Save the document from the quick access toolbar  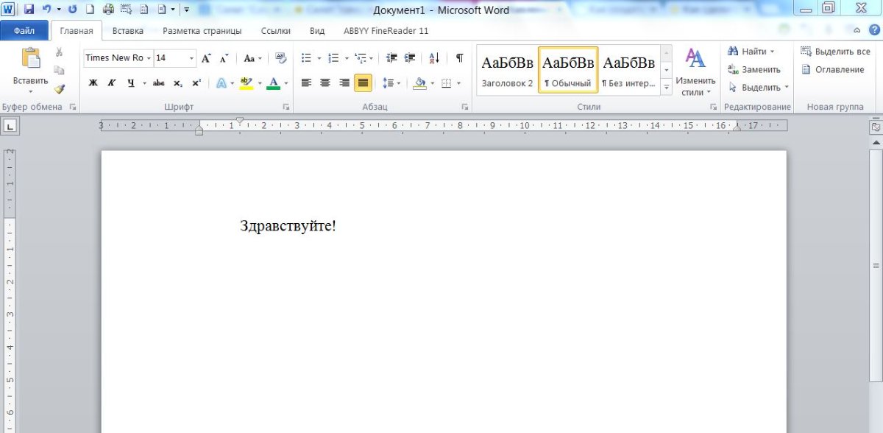29,10
